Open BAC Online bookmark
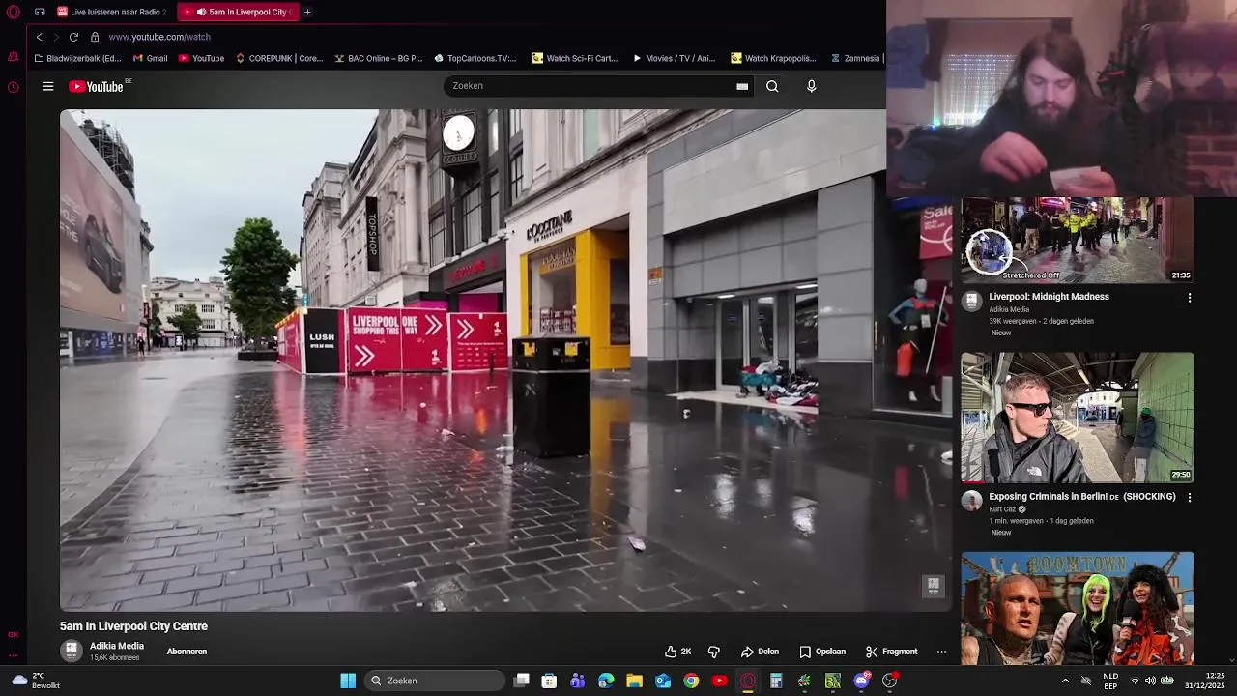This screenshot has height=696, width=1237. 379,58
